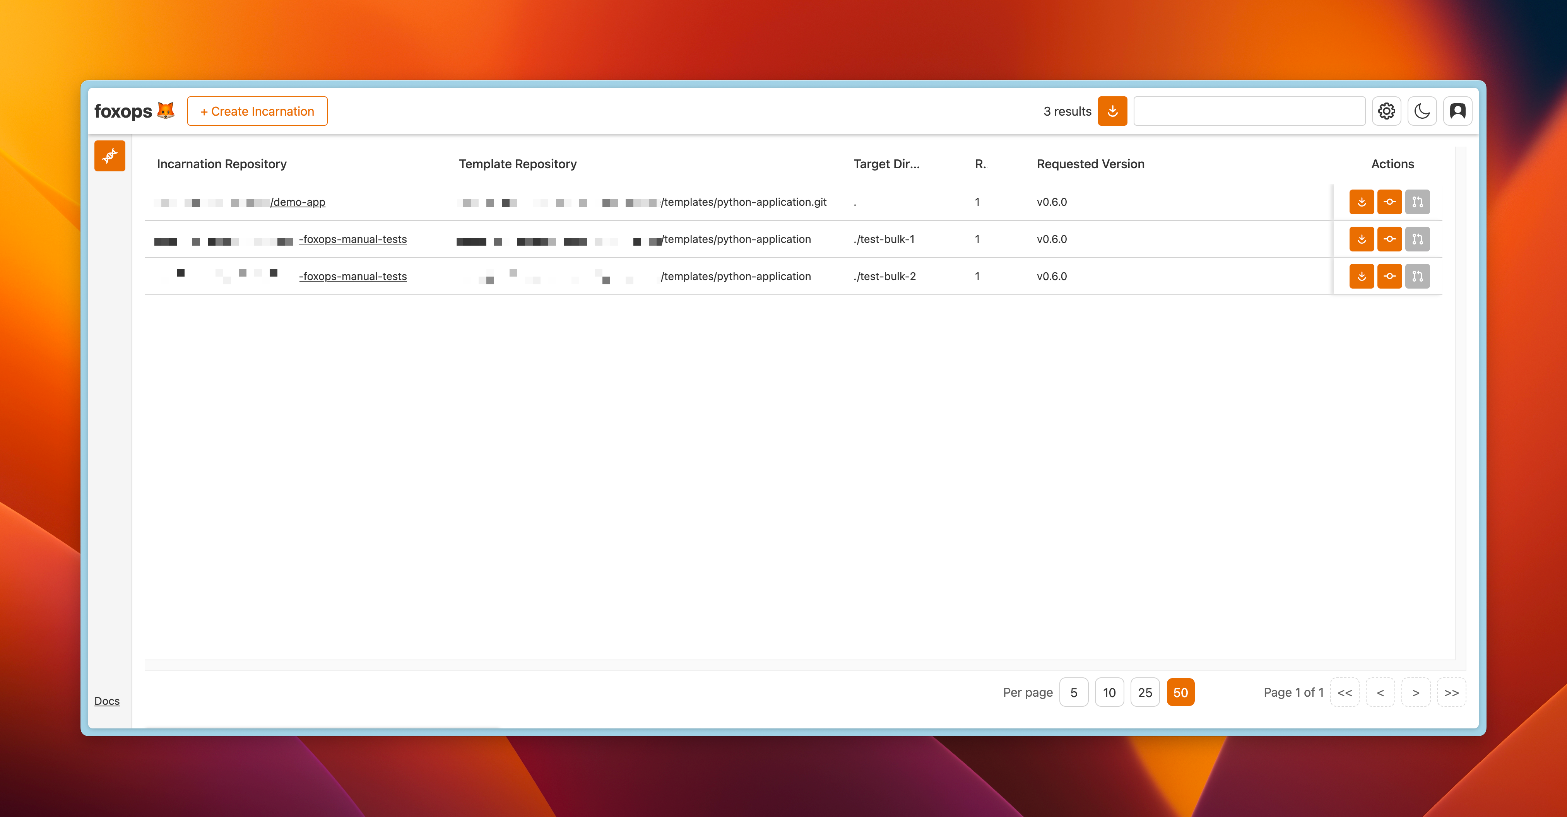Set per page to 25
Viewport: 1567px width, 817px height.
click(1145, 692)
